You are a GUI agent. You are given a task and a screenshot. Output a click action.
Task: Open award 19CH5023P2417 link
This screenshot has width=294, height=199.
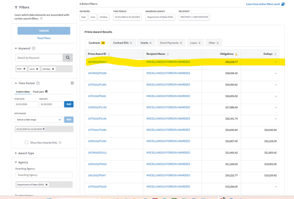(x=97, y=62)
